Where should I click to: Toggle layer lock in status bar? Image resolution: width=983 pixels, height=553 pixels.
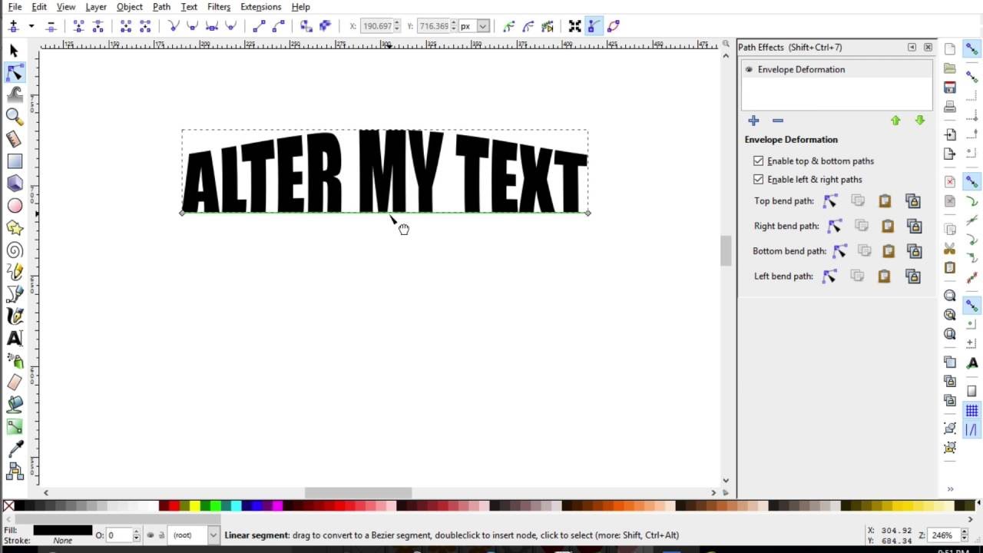coord(162,535)
